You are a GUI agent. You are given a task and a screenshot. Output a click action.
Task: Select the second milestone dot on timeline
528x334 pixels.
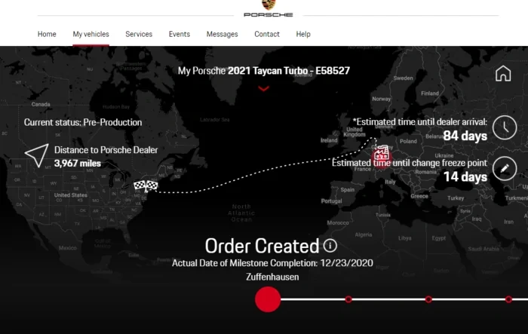(x=348, y=299)
